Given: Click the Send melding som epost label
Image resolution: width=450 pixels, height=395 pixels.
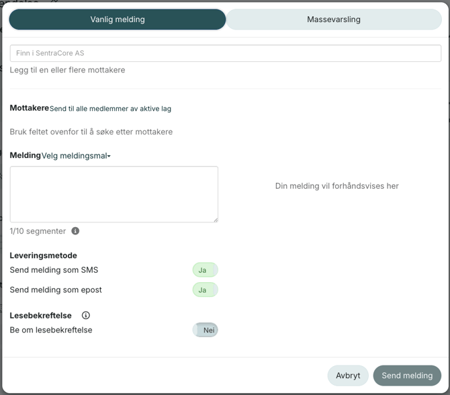Looking at the screenshot, I should tap(56, 290).
